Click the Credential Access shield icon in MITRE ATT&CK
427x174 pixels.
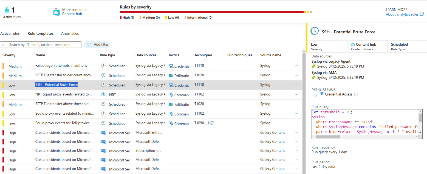[322, 94]
